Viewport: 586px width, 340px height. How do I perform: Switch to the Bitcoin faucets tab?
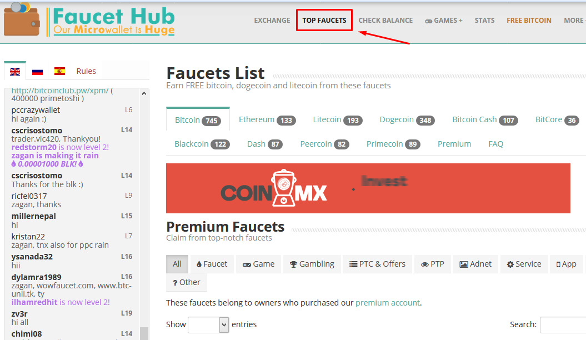[198, 120]
